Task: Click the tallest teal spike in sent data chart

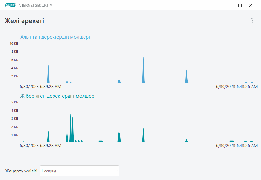Action: click(x=71, y=128)
